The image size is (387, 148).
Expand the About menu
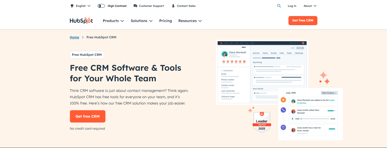[310, 6]
